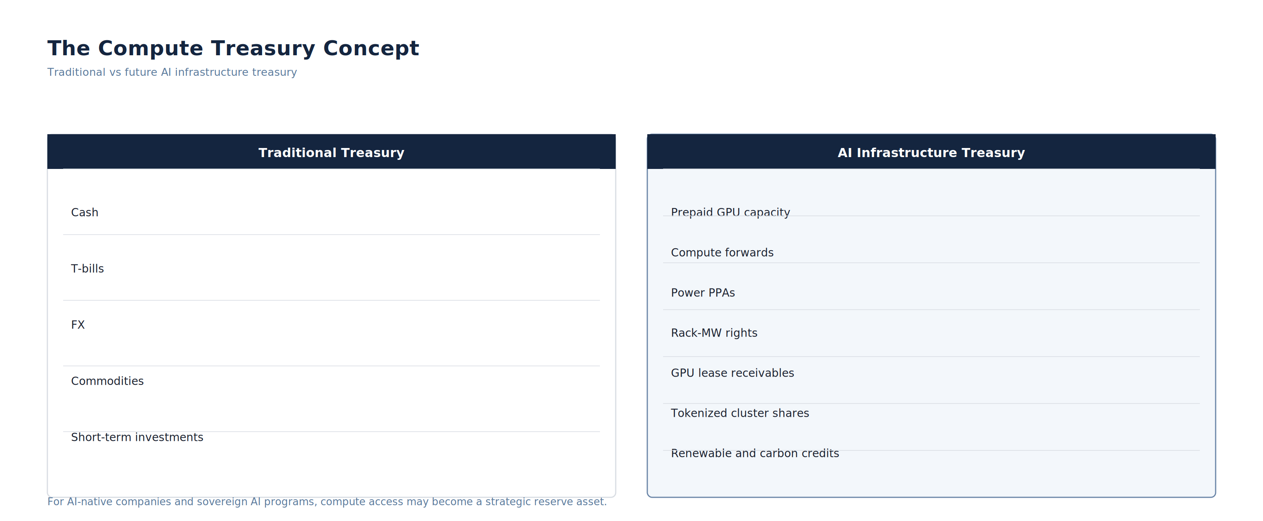Click the word Treasury in the left header
This screenshot has width=1263, height=521.
(x=373, y=152)
